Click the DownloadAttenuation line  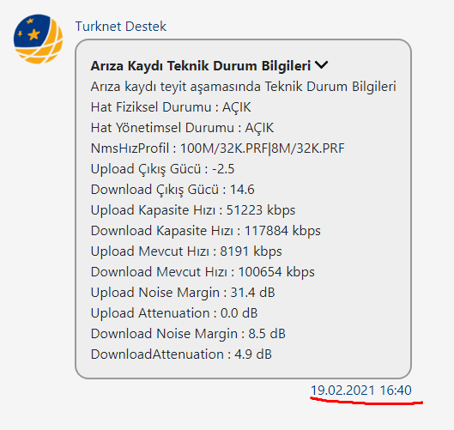tap(181, 354)
